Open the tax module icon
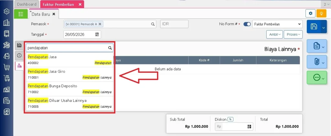The width and height of the screenshot is (331, 136). click(x=6, y=101)
